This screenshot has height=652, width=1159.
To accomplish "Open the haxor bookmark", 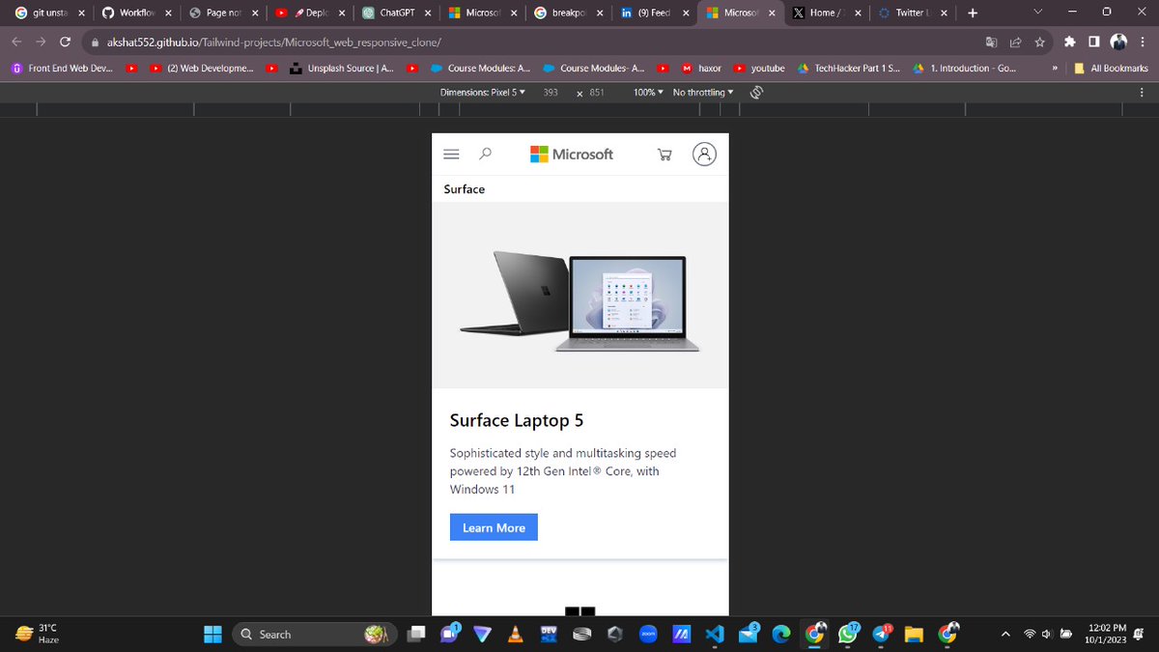I will click(x=701, y=69).
